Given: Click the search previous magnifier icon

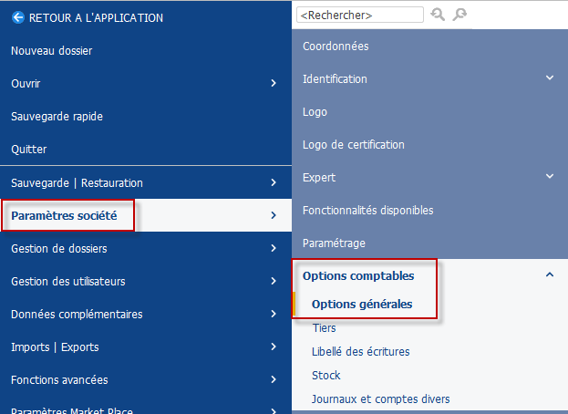Looking at the screenshot, I should (x=438, y=15).
